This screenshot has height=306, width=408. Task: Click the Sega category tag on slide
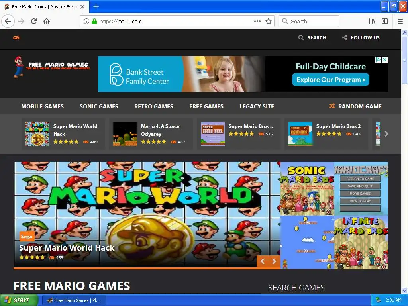(x=27, y=237)
